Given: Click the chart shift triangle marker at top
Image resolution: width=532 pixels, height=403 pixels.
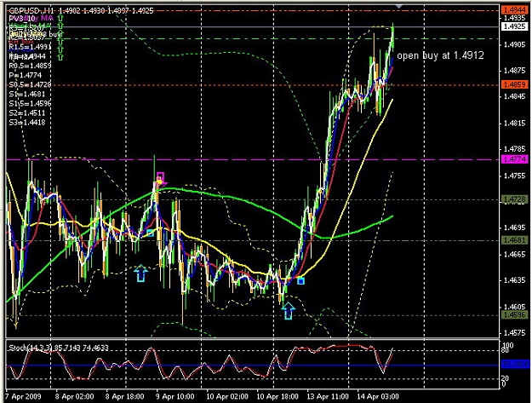Looking at the screenshot, I should 399,7.
